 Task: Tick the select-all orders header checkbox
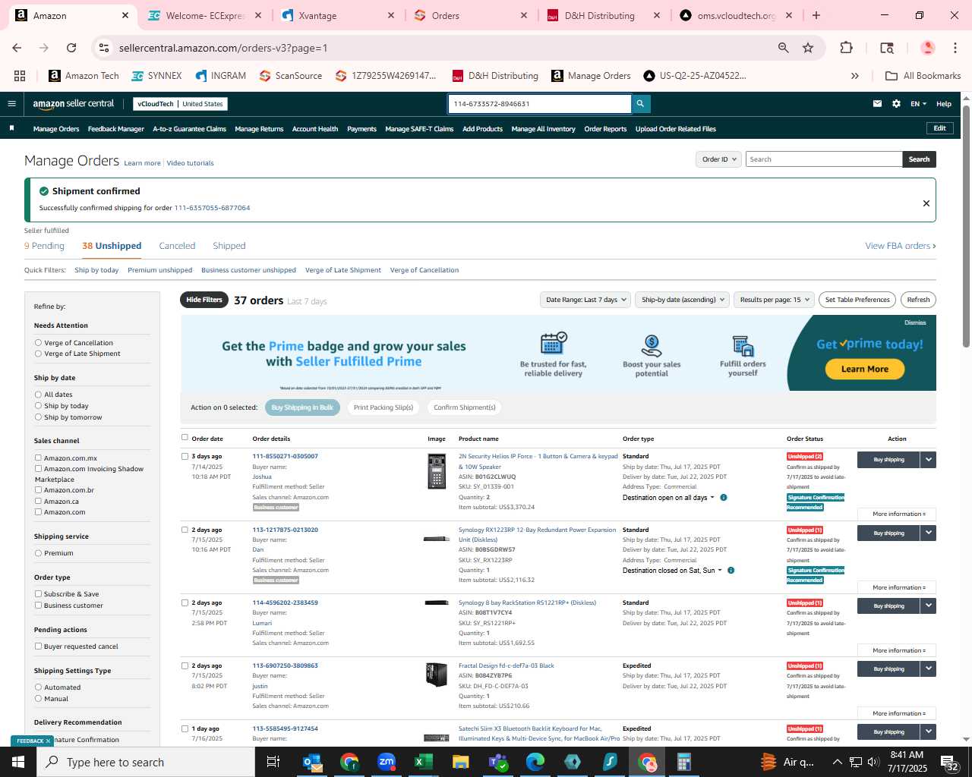tap(185, 437)
